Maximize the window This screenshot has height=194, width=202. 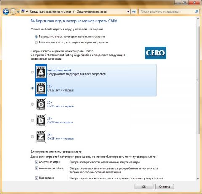pos(185,3)
